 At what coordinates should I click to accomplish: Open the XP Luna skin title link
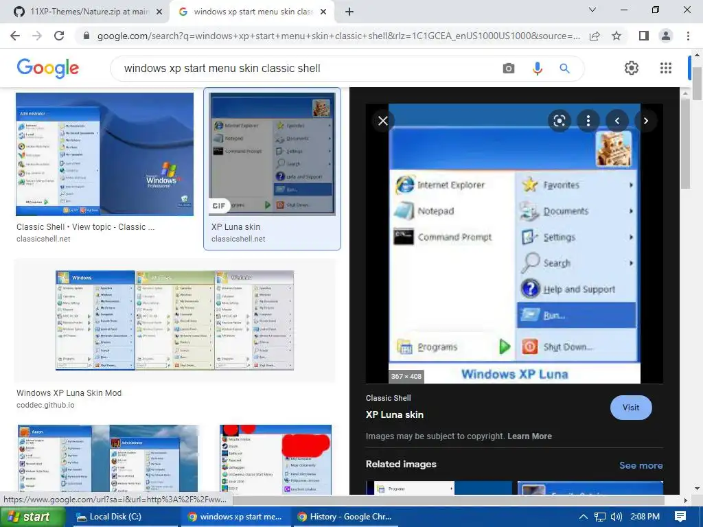pyautogui.click(x=395, y=414)
